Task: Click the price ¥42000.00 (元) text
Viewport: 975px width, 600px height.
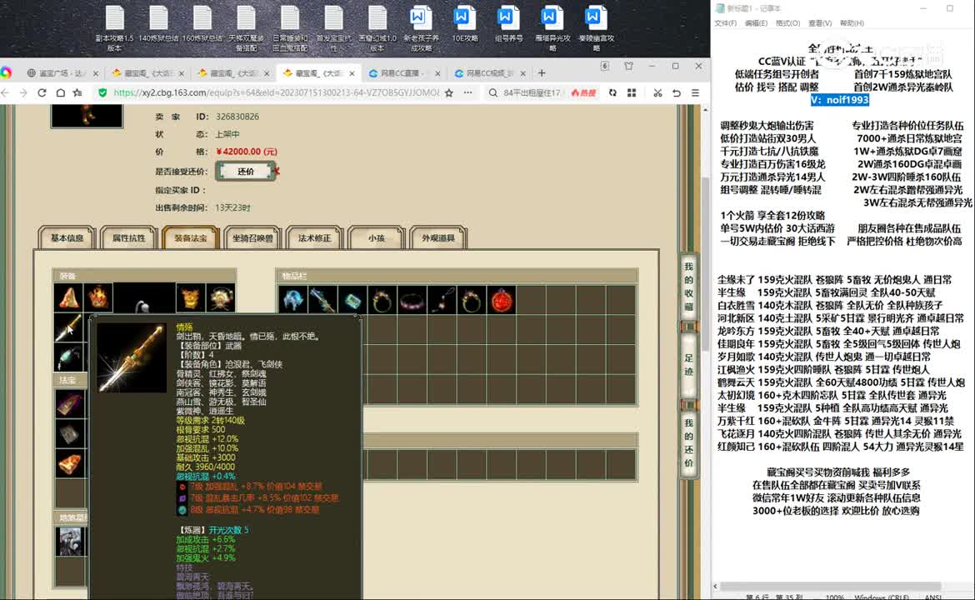Action: [x=246, y=152]
